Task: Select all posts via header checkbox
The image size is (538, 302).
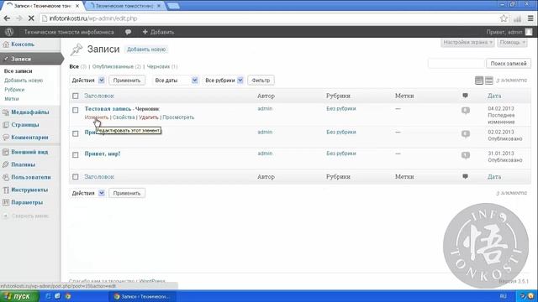Action: (x=76, y=96)
